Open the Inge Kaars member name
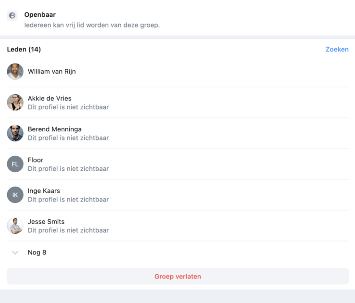Screen dimensions: 355x303 click(x=44, y=191)
